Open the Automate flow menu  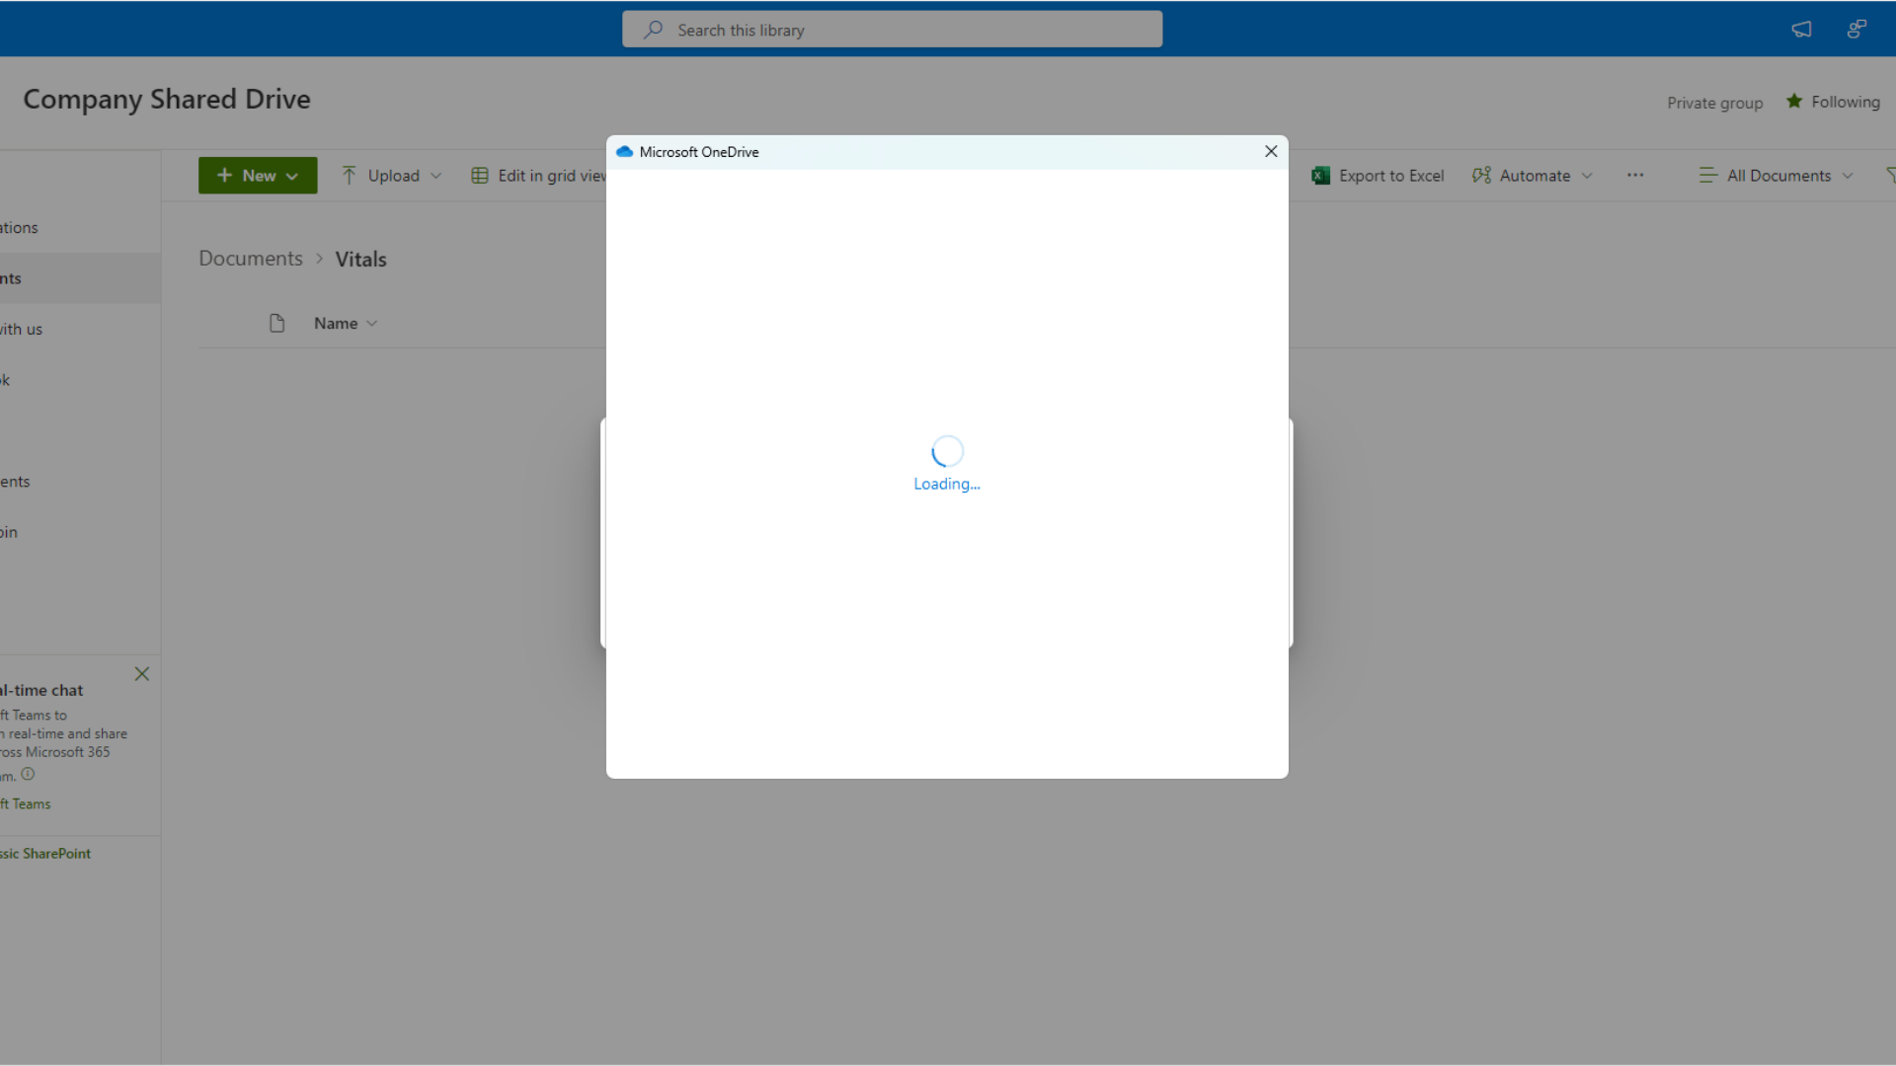[1533, 176]
